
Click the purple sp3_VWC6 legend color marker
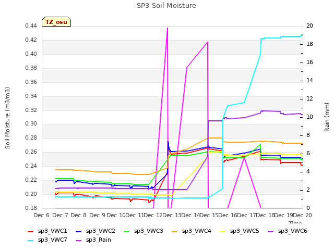tap(271, 231)
